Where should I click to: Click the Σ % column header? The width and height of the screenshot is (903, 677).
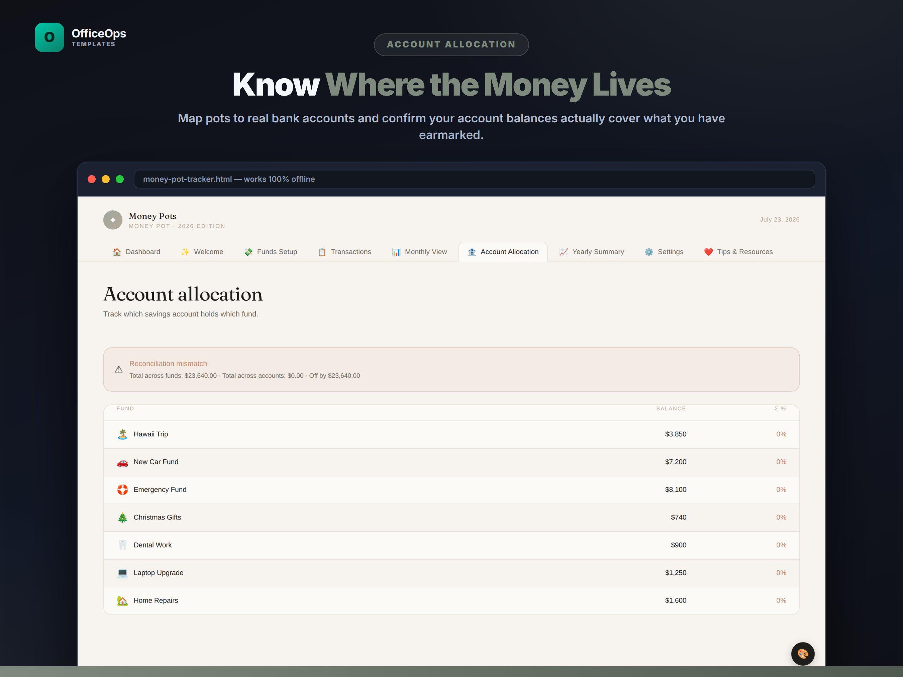pyautogui.click(x=780, y=409)
